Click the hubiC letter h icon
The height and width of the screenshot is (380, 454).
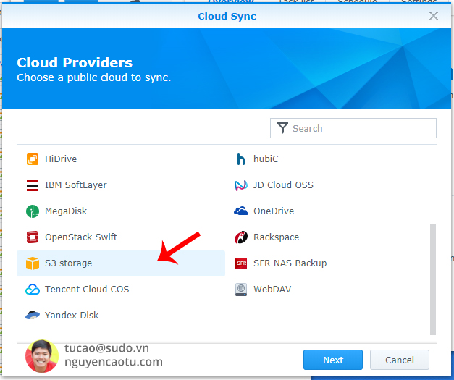(x=241, y=159)
